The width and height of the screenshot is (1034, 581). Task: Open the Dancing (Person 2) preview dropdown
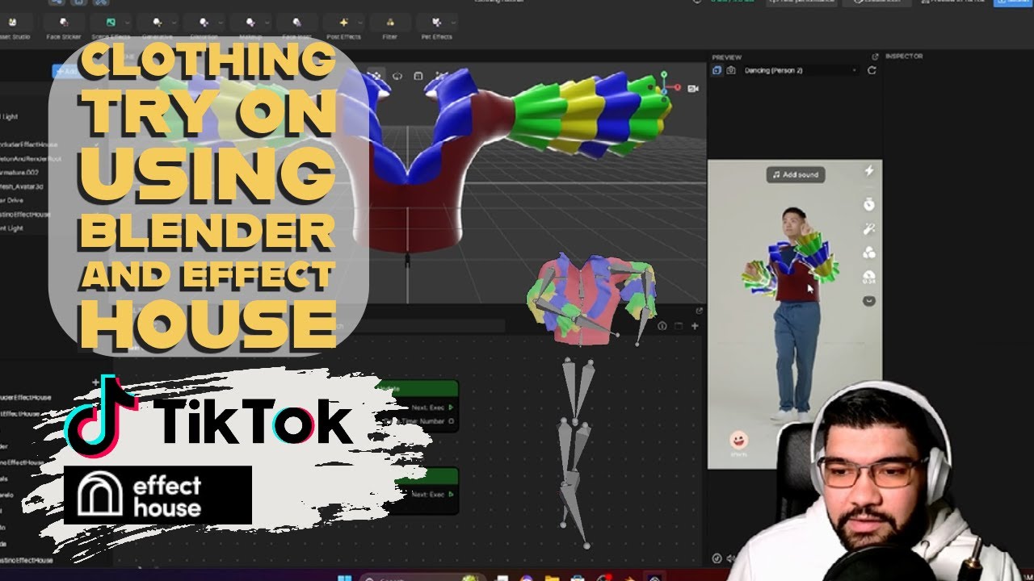(x=800, y=71)
